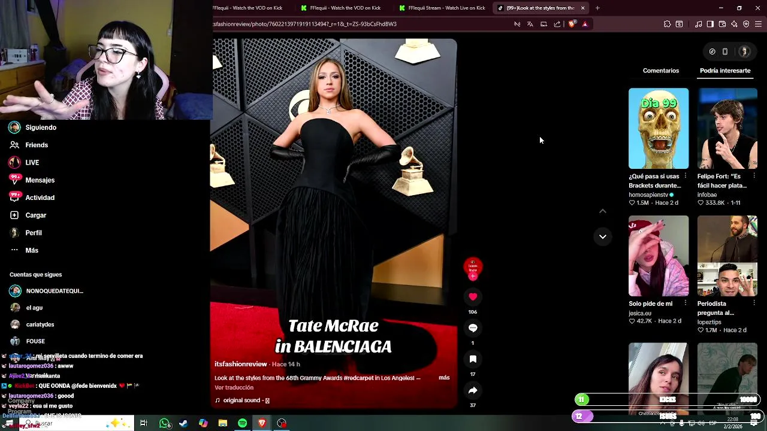Open Leo AI sparkle icon in the toolbar
Image resolution: width=767 pixels, height=431 pixels.
point(734,24)
